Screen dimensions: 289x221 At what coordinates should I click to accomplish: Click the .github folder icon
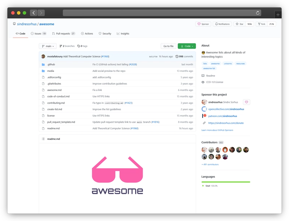click(x=43, y=64)
